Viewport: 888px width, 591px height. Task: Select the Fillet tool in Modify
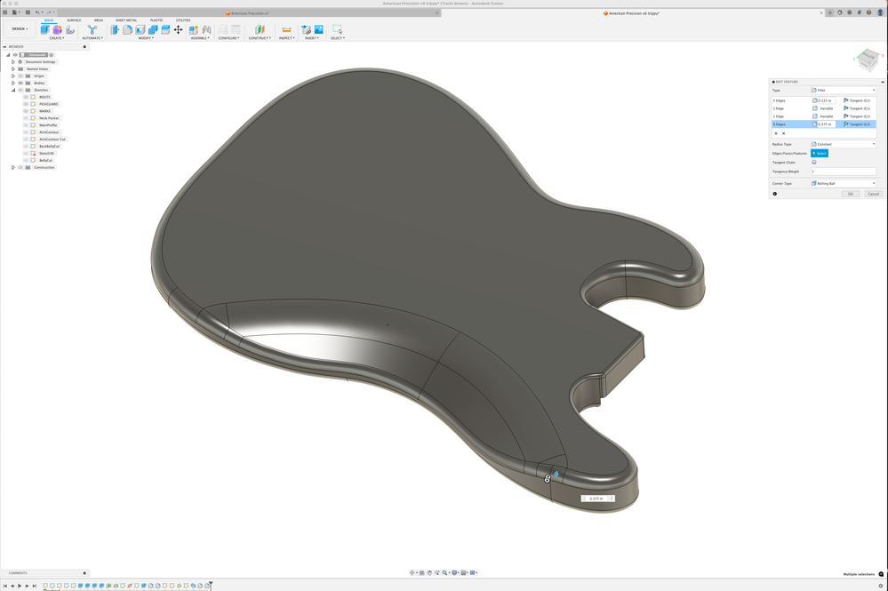pyautogui.click(x=127, y=29)
